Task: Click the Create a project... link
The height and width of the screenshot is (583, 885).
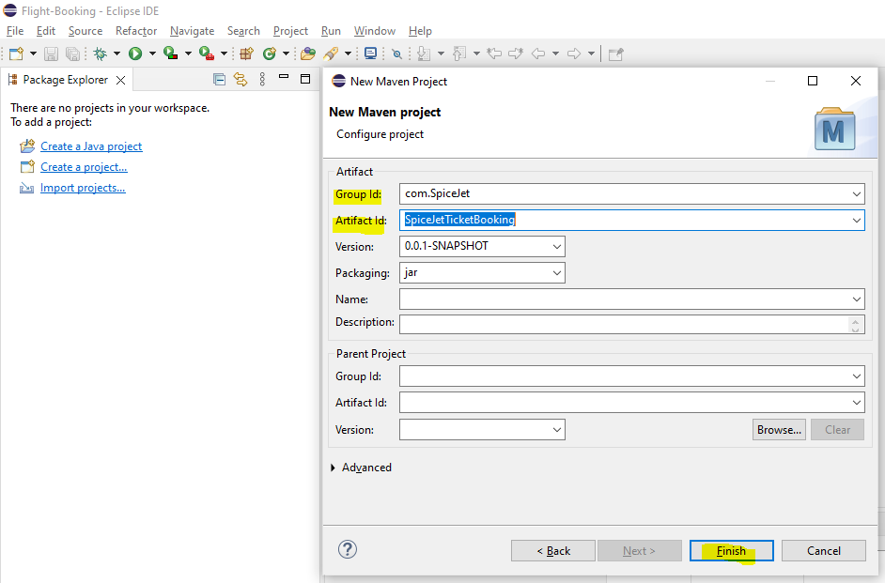Action: tap(85, 167)
